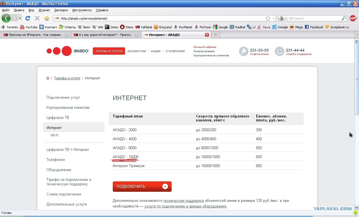
Task: Click the vertical scrollbar thumb
Action: click(356, 79)
